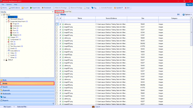Select the PDF node in the tree
Screen dimensions: 193x108
tap(12, 42)
